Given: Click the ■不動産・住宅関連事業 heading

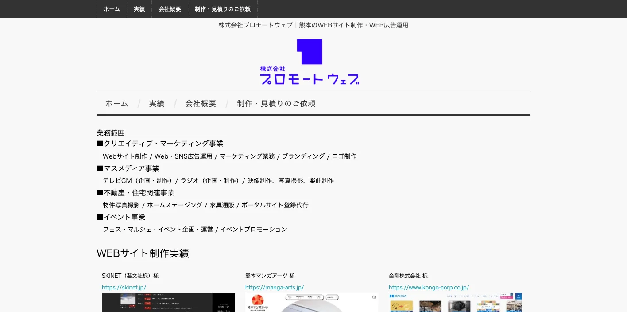Looking at the screenshot, I should tap(135, 193).
